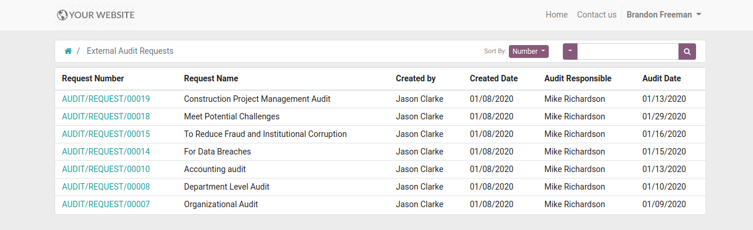The height and width of the screenshot is (230, 753).
Task: Click the Organizational Audit row name
Action: point(221,204)
